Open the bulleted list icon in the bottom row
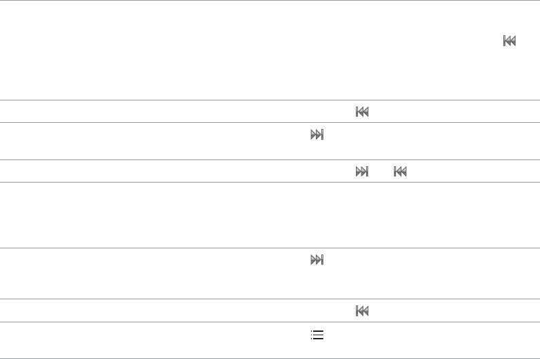The height and width of the screenshot is (359, 540). (317, 335)
